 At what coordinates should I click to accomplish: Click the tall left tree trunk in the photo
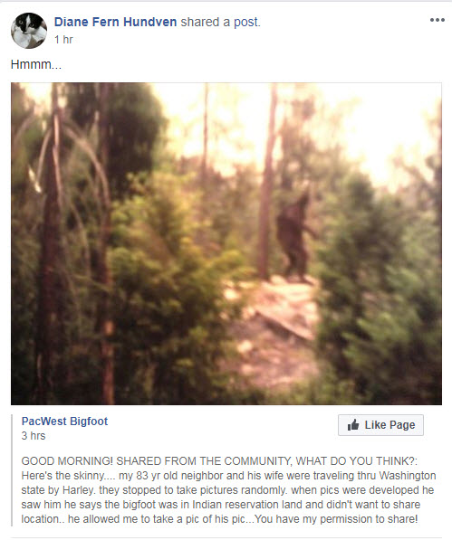(52, 242)
